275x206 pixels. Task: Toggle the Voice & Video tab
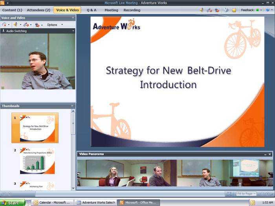(67, 10)
